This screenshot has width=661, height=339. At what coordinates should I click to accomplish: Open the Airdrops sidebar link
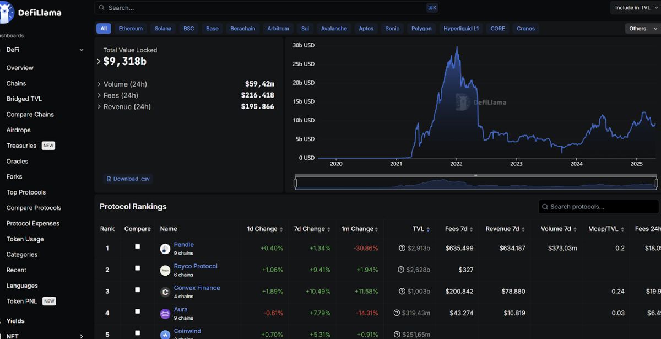(19, 130)
